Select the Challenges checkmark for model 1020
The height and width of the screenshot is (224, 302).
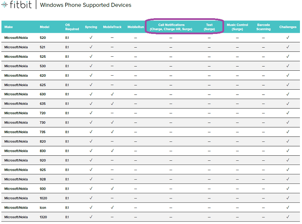[x=288, y=198]
